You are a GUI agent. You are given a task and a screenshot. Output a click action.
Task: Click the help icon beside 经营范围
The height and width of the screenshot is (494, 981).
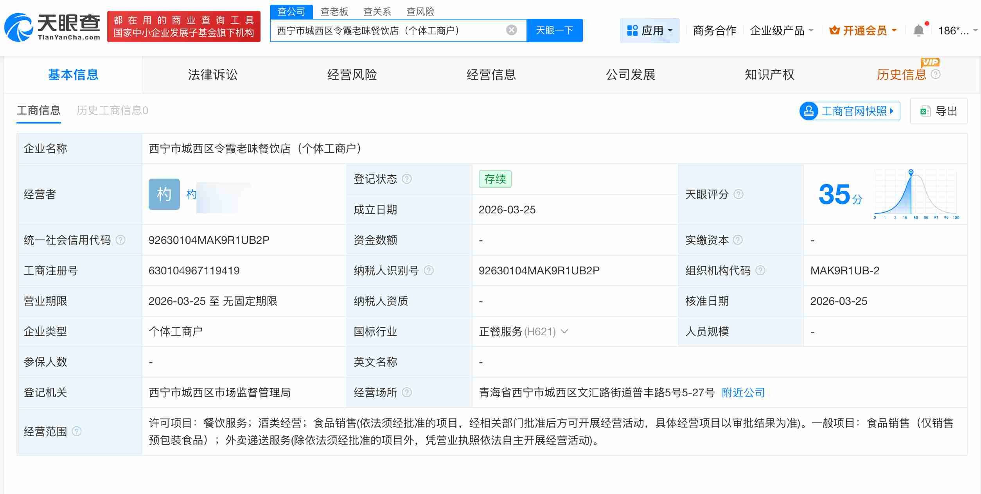click(77, 432)
